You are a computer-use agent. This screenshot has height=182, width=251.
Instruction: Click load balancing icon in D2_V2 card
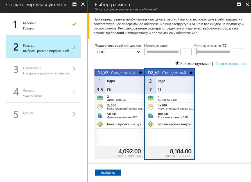(x=151, y=124)
